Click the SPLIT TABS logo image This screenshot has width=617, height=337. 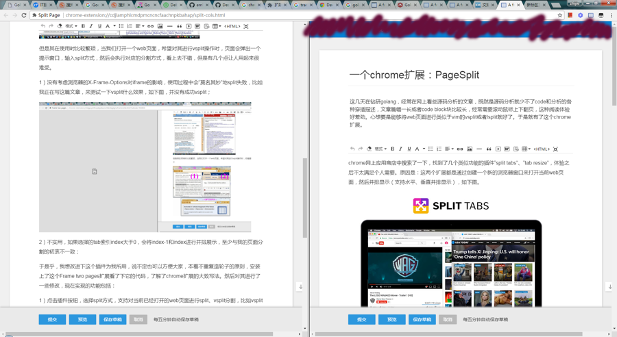[451, 205]
